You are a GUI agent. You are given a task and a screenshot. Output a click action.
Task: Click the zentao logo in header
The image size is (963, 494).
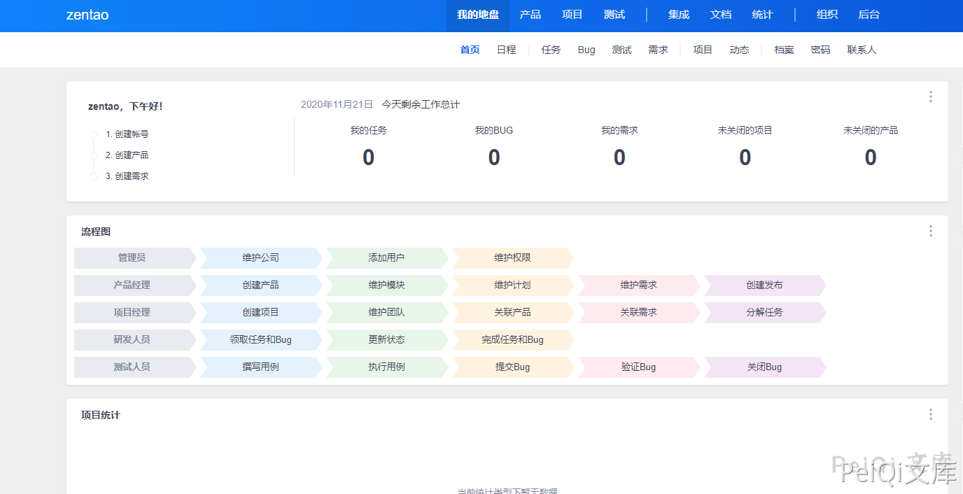click(x=87, y=15)
